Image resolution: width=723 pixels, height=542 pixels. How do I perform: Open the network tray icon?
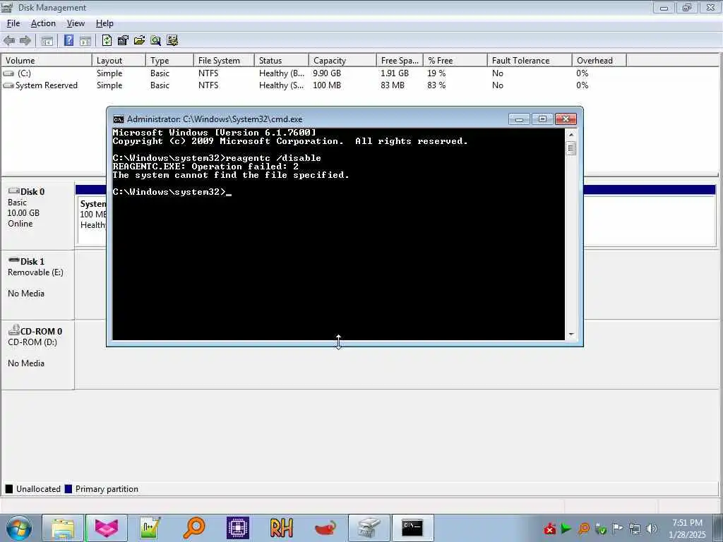[635, 529]
